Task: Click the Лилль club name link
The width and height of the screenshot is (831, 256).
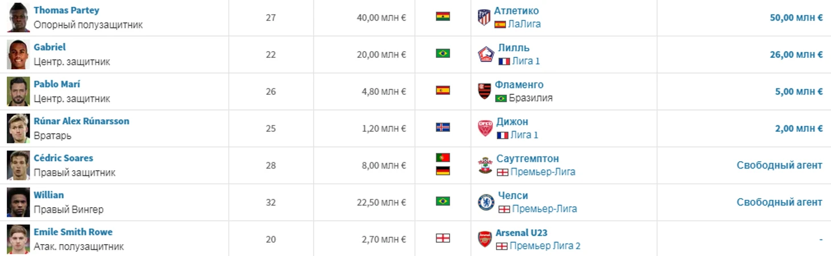Action: click(513, 48)
